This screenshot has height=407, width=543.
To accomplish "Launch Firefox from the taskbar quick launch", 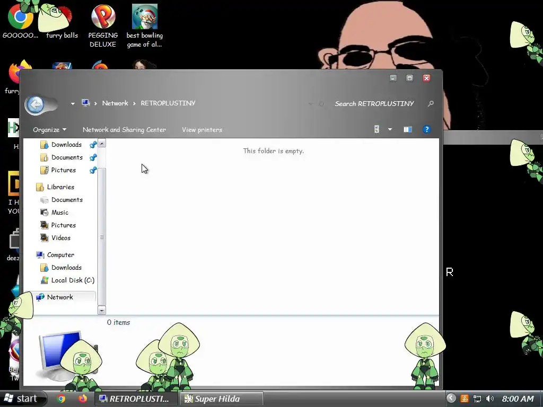I will pyautogui.click(x=82, y=399).
